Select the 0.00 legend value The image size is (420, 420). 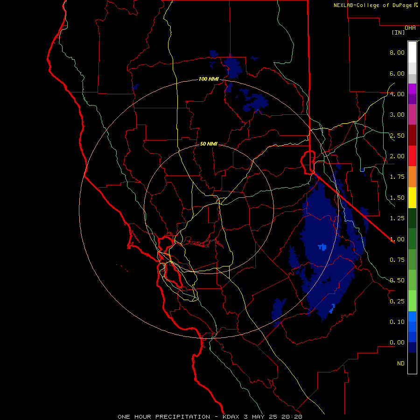click(x=397, y=343)
